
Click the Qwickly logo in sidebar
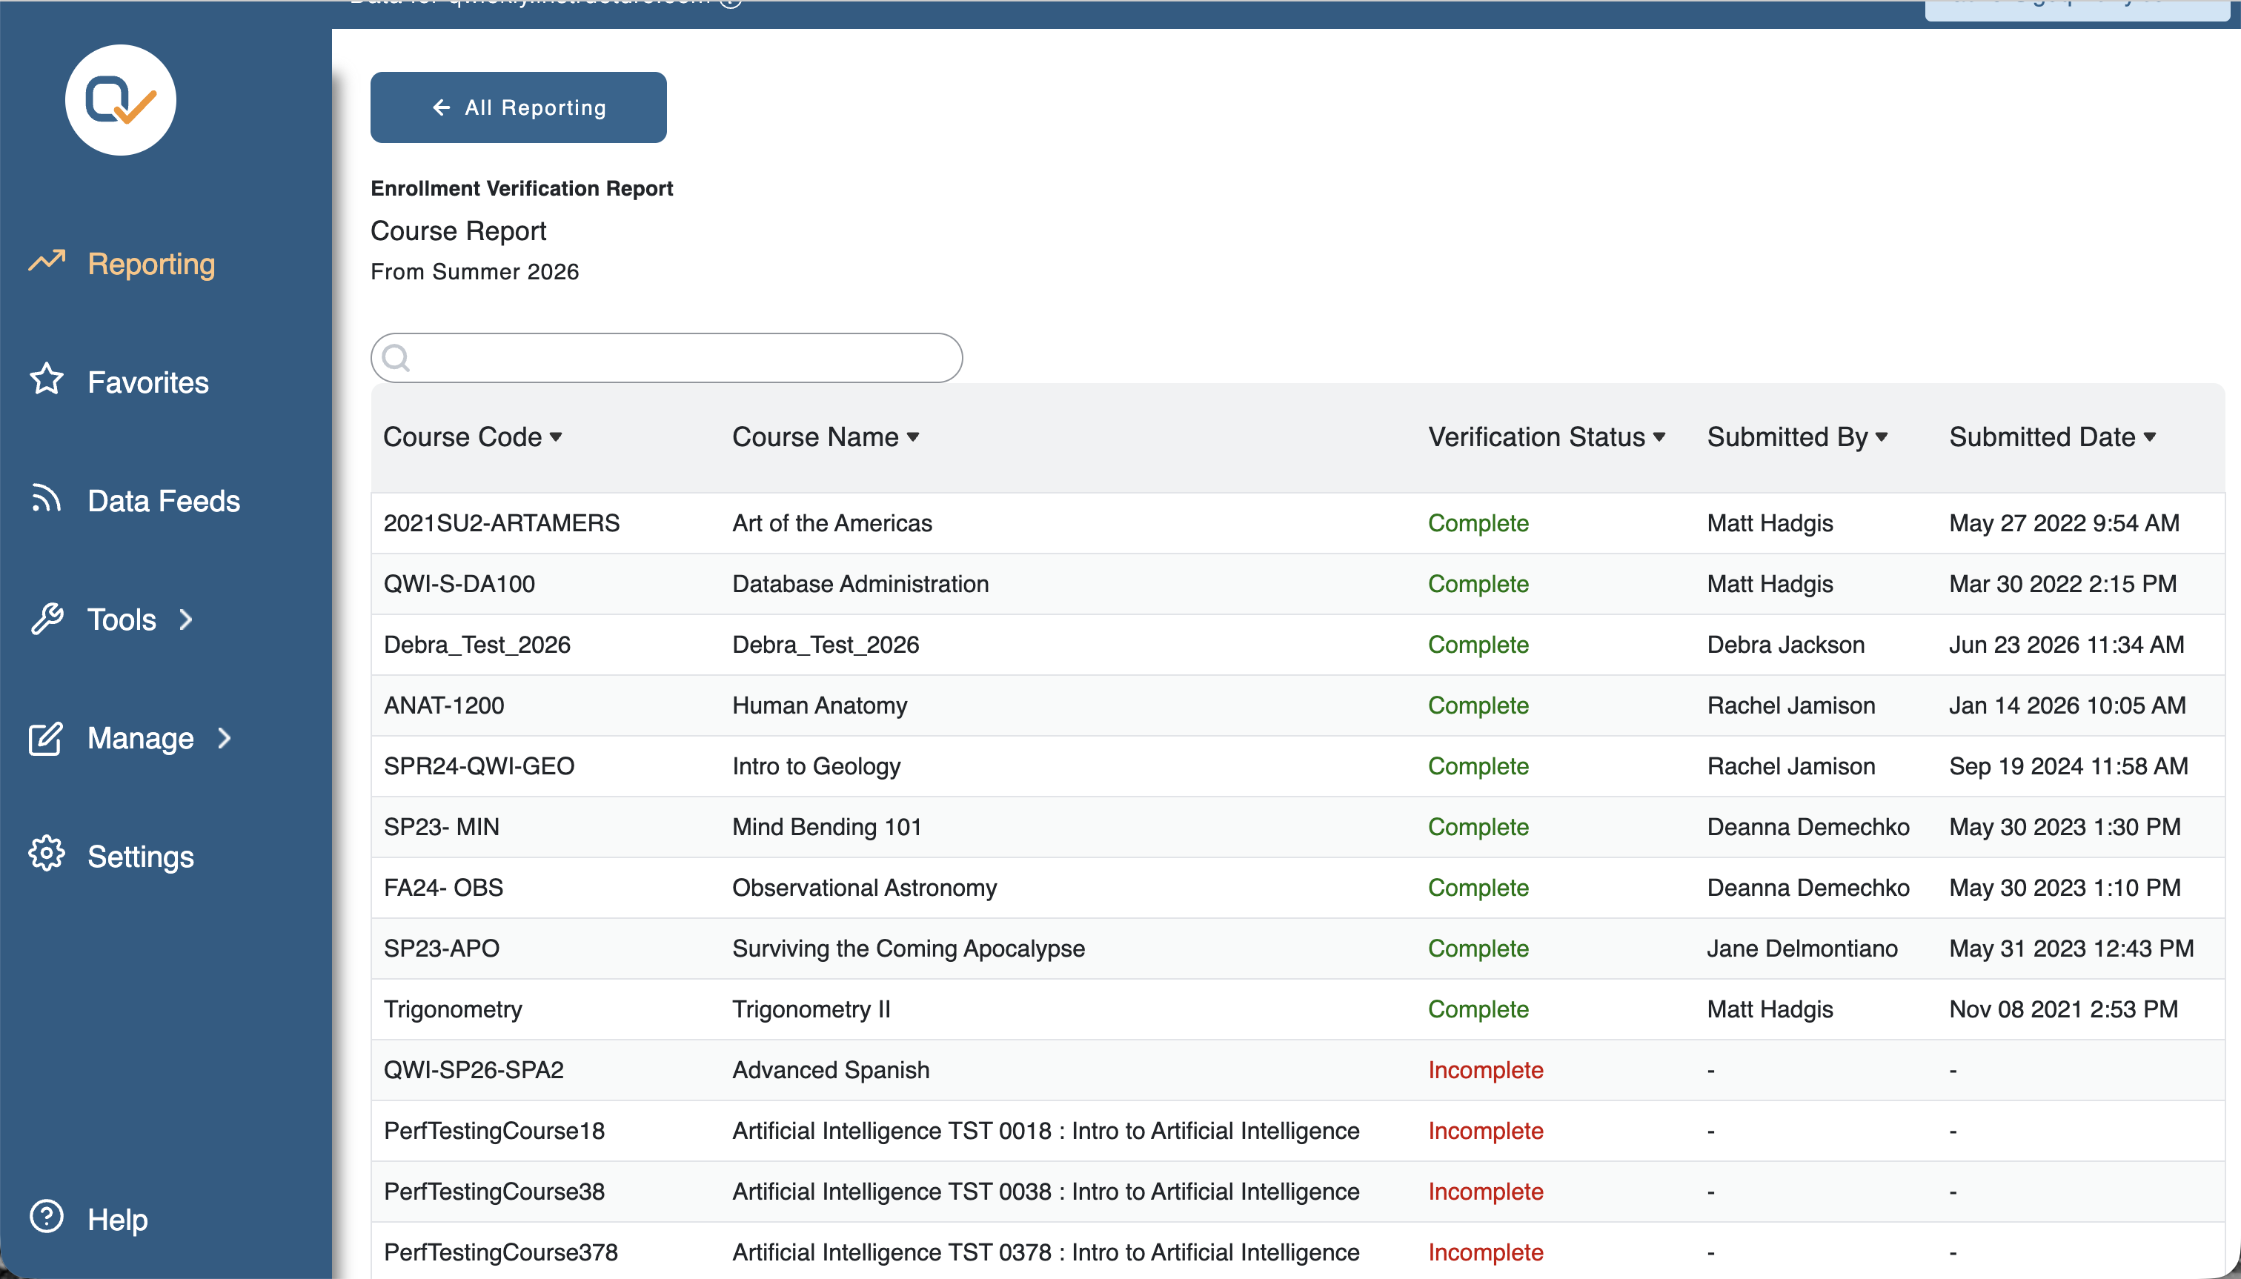[x=120, y=100]
